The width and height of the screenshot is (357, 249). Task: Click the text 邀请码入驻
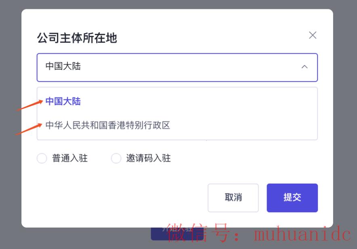[x=147, y=158]
